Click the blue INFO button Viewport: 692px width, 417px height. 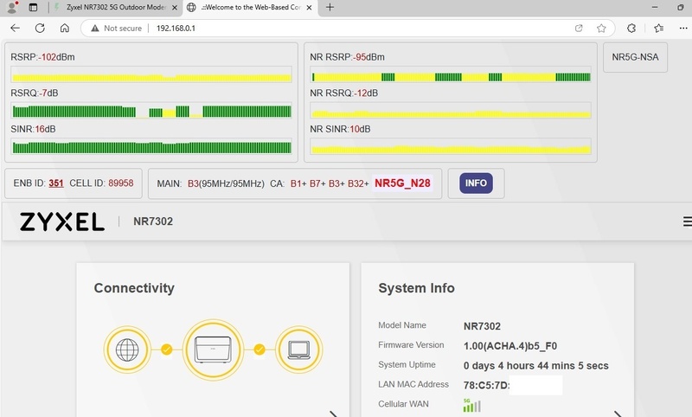tap(476, 183)
